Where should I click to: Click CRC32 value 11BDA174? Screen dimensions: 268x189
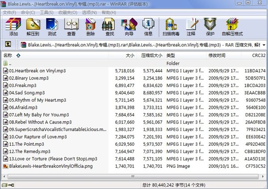point(255,71)
